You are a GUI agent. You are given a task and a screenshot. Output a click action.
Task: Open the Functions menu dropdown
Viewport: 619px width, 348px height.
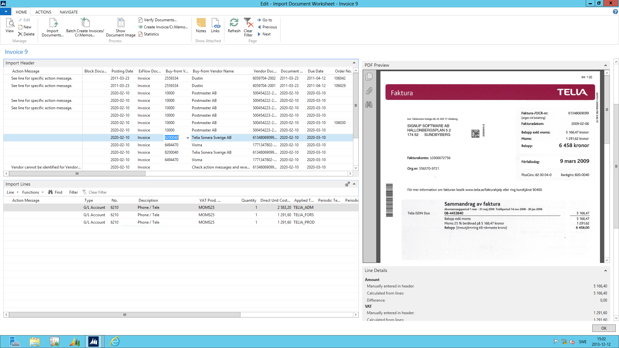(33, 192)
